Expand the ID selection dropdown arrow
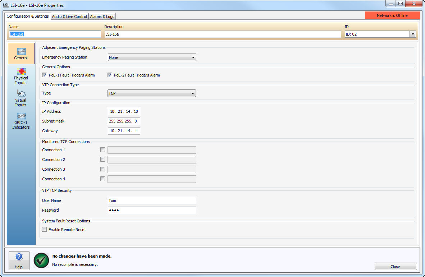 pos(412,34)
